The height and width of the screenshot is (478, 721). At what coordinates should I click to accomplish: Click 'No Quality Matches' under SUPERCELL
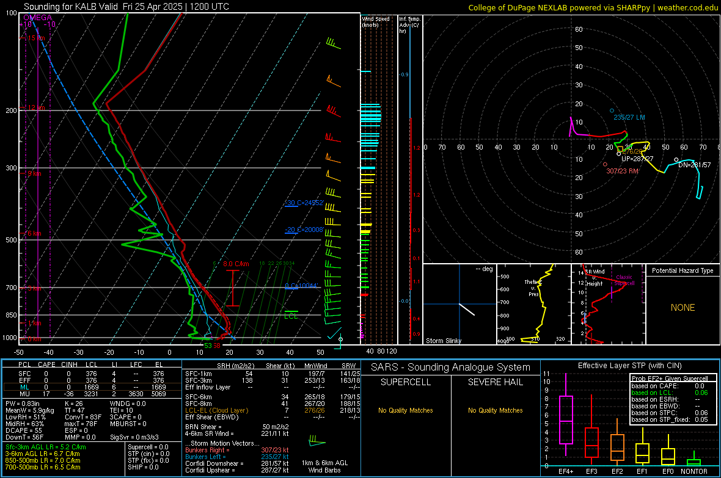(x=406, y=410)
